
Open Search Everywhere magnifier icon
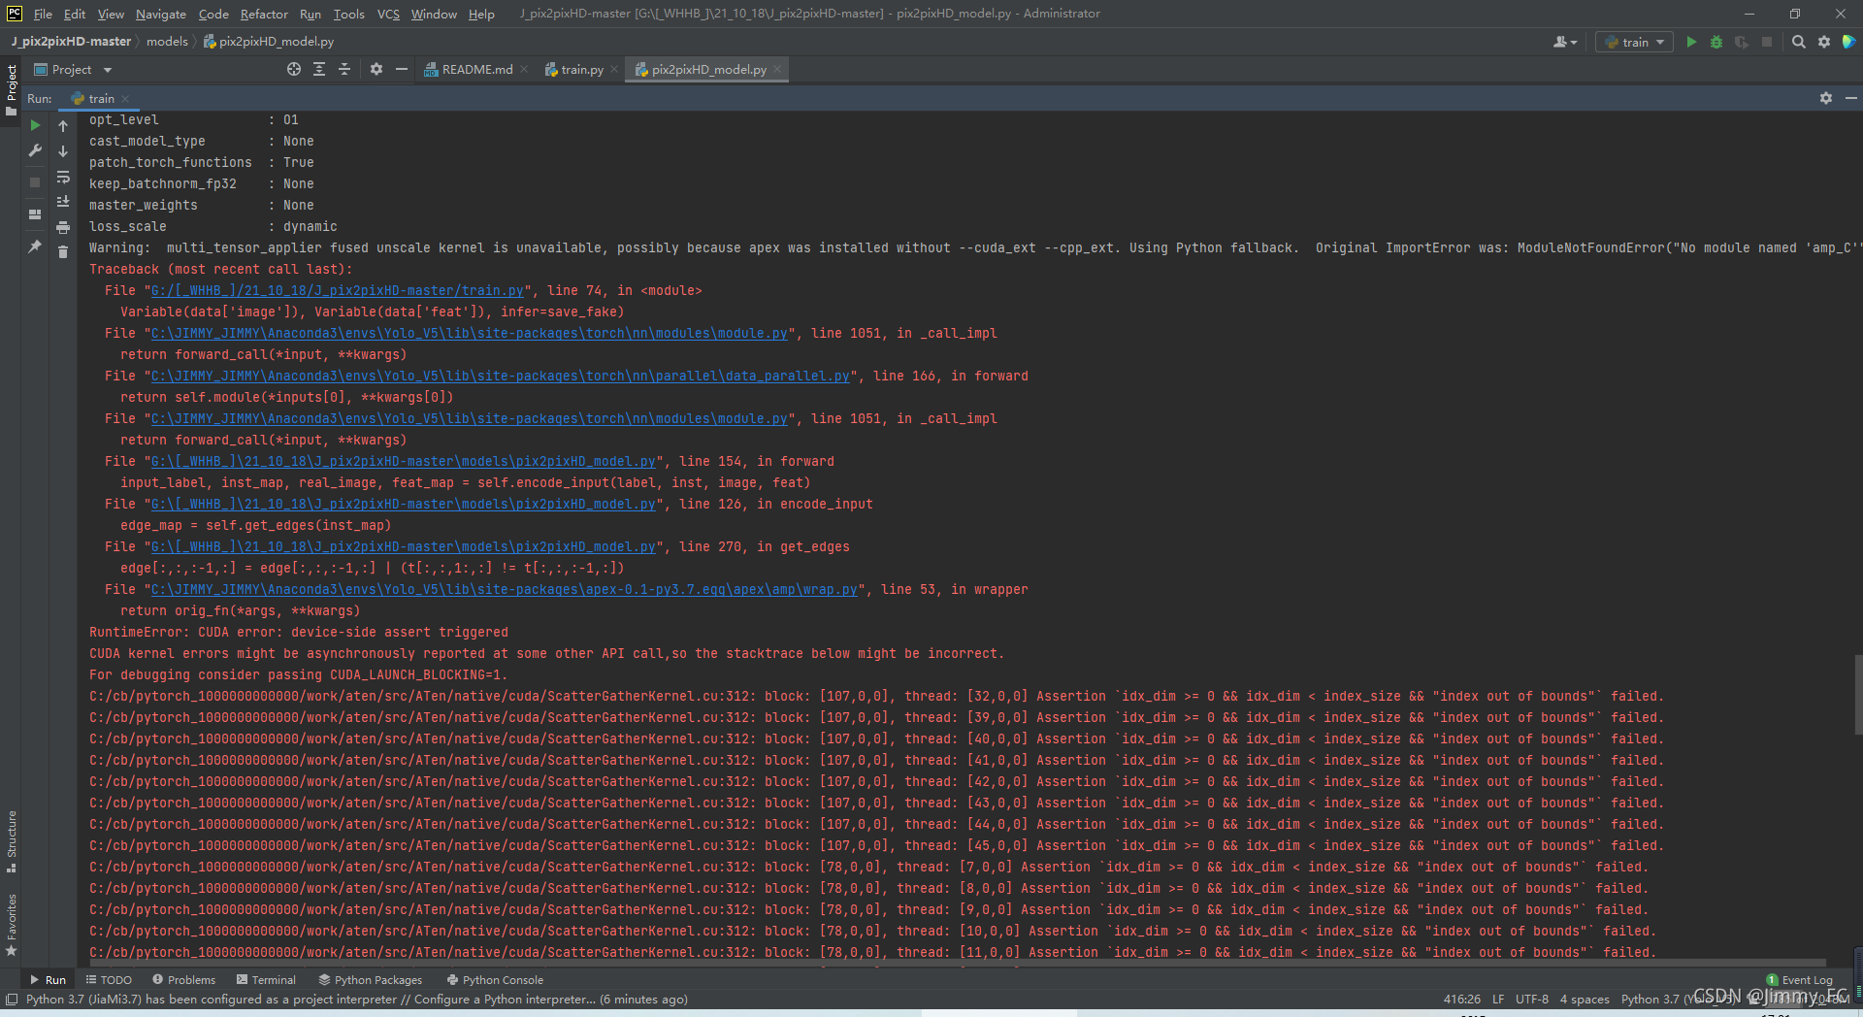point(1798,42)
